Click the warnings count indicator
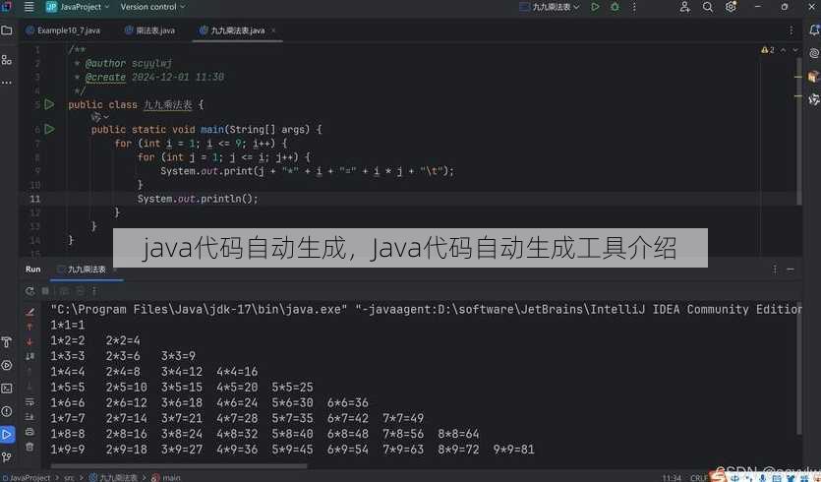Screen dimensions: 821x482 coord(768,50)
